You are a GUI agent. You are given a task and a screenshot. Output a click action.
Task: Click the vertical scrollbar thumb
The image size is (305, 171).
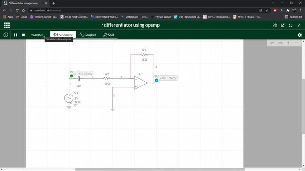click(x=303, y=106)
